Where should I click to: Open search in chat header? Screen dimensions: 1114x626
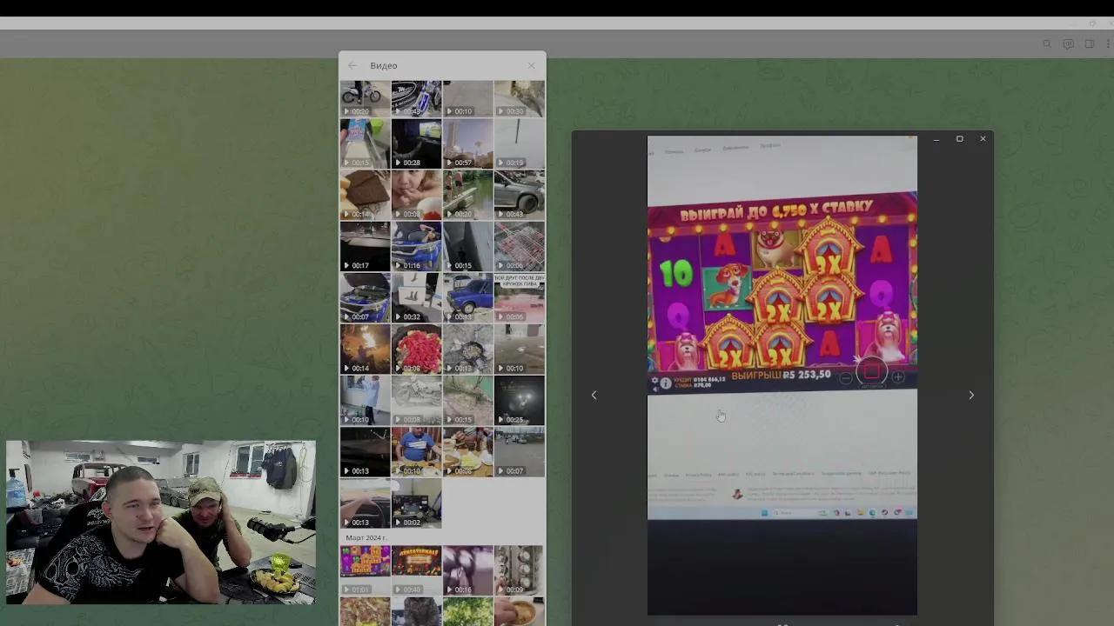click(1047, 44)
